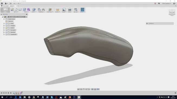Expand the Origin folder
Viewport: 177px width, 99px height.
tap(4, 23)
